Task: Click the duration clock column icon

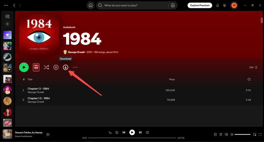Action: (249, 79)
